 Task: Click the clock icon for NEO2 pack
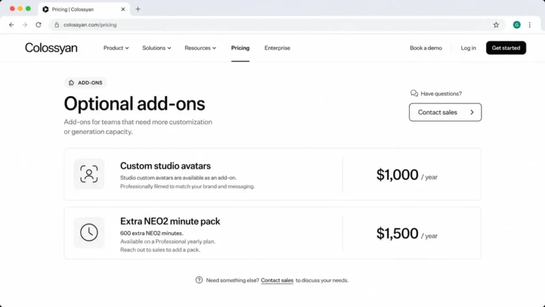pos(89,232)
